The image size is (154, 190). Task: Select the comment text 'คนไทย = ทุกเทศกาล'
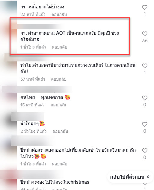pyautogui.click(x=42, y=97)
